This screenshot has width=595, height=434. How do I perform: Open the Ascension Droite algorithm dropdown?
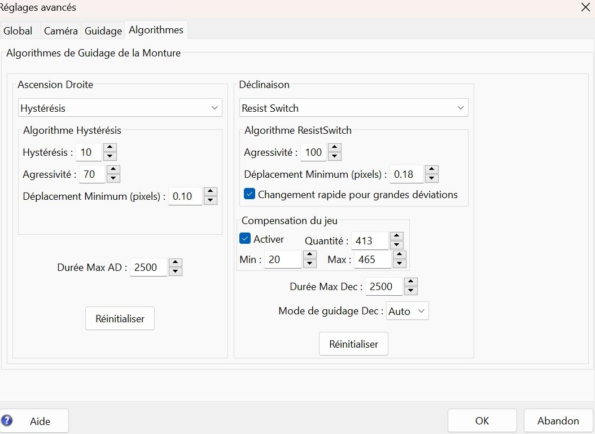(x=120, y=108)
